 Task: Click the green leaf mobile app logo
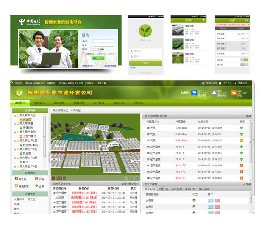pyautogui.click(x=145, y=31)
